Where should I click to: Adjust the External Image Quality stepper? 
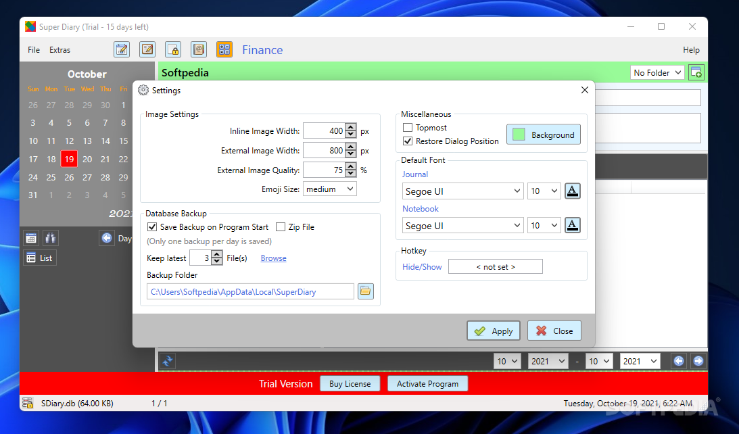350,170
